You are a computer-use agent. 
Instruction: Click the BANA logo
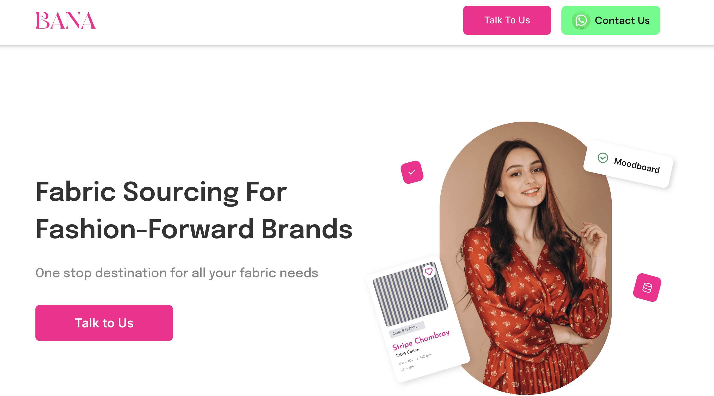pyautogui.click(x=66, y=20)
